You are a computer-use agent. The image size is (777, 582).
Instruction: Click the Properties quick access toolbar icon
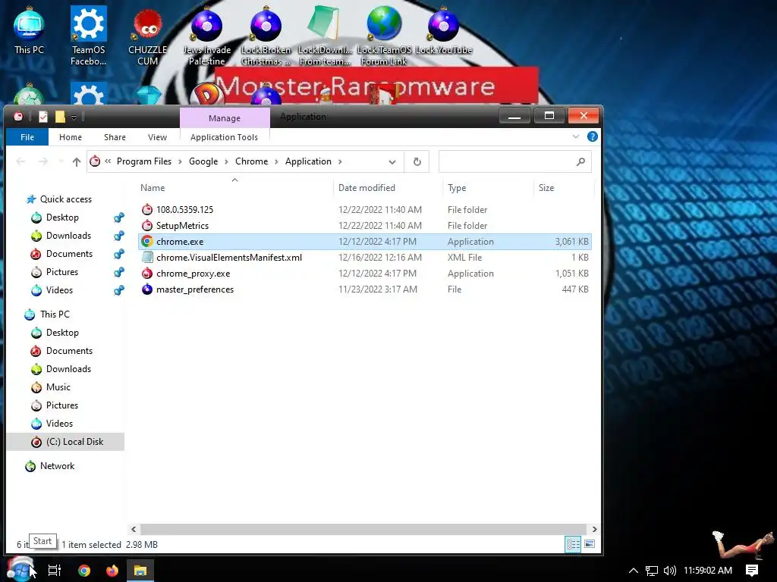pyautogui.click(x=43, y=117)
